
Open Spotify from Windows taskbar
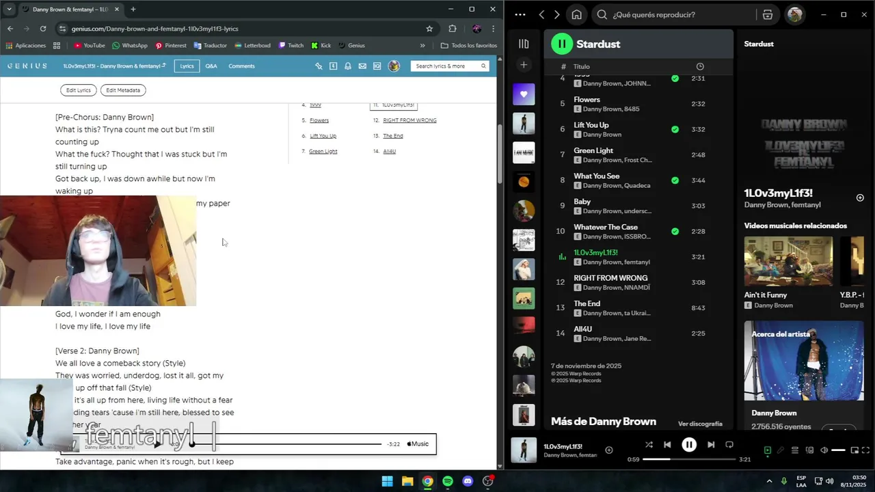[x=448, y=481]
